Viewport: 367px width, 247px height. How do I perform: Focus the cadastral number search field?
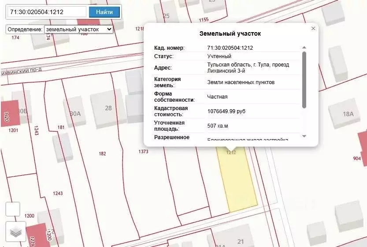pyautogui.click(x=47, y=12)
